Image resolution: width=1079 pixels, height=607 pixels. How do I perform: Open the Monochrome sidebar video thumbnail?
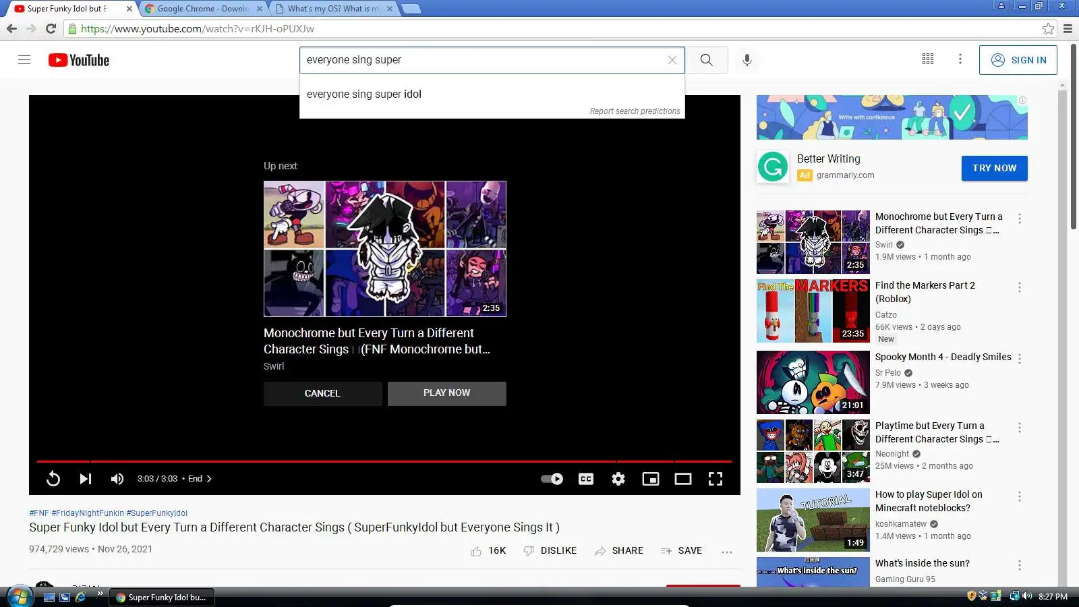point(813,241)
